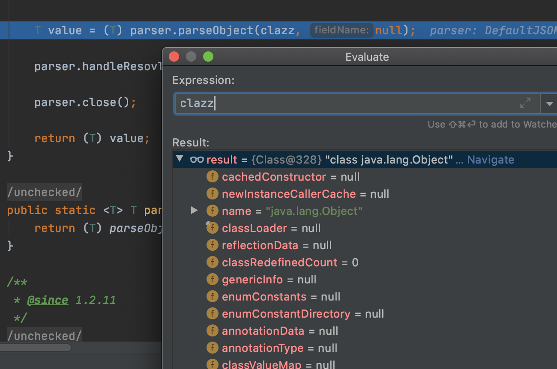This screenshot has height=369, width=557.
Task: Click the Expression input field containing clazz
Action: point(343,104)
